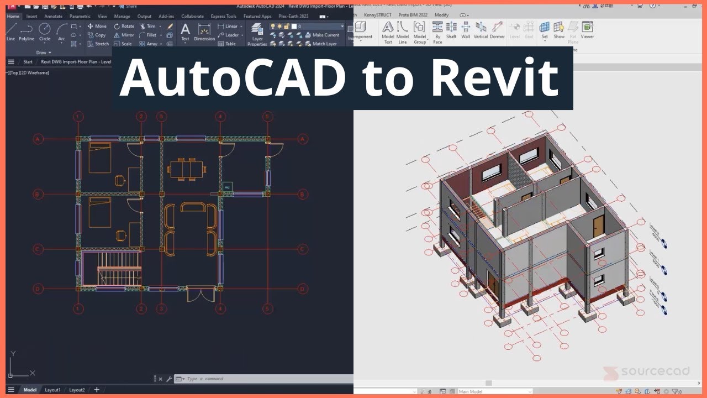Open the Array tool dropdown arrow

coord(161,44)
